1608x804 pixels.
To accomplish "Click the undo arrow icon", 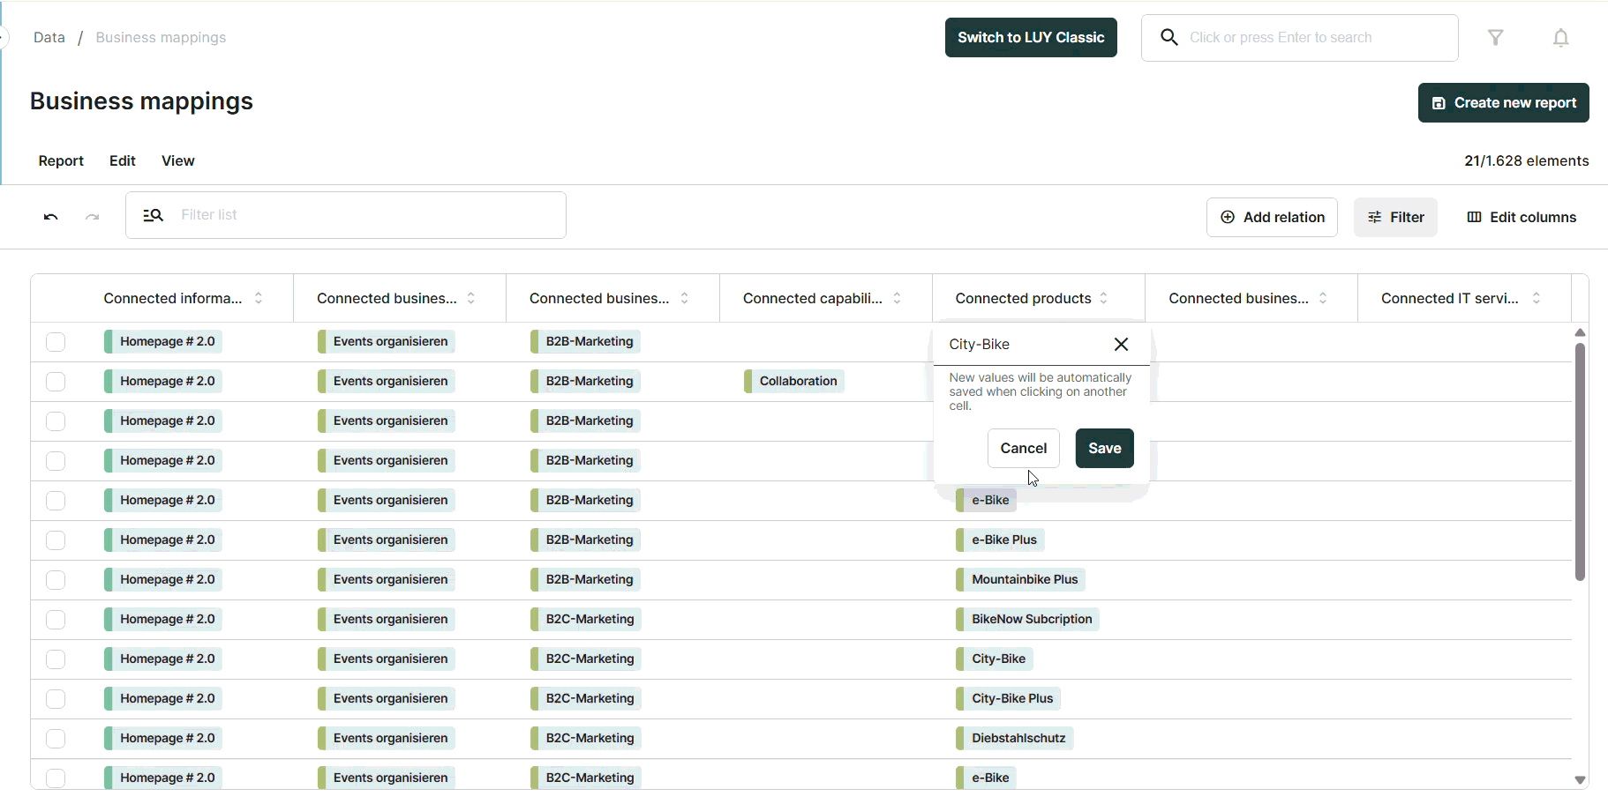I will 50,217.
